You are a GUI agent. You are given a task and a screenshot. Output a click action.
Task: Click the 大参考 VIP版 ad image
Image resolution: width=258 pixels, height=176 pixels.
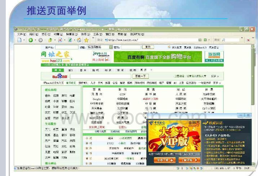[x=174, y=136]
